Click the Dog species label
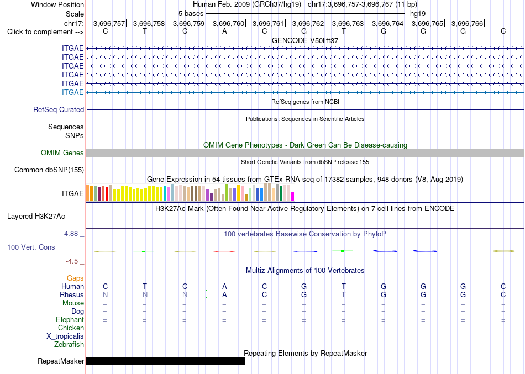This screenshot has height=374, width=525. [x=78, y=312]
